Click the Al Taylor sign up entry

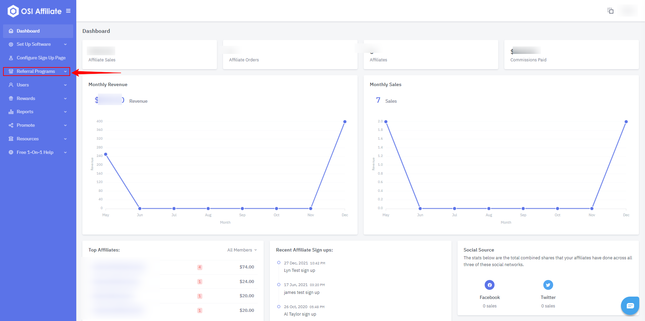pos(300,314)
